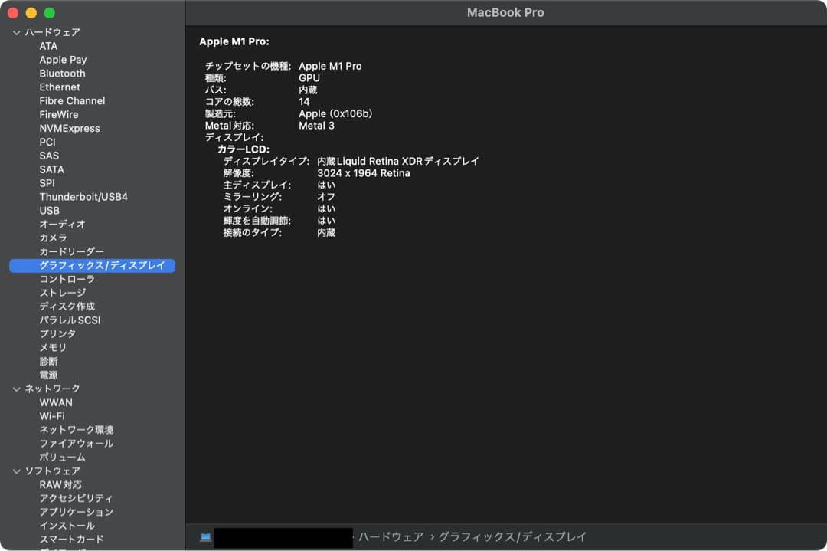The image size is (827, 551).
Task: Collapse the ハードウェア category
Action: click(x=16, y=32)
